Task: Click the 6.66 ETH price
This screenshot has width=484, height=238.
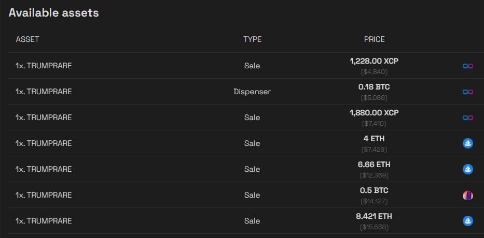Action: coord(374,165)
